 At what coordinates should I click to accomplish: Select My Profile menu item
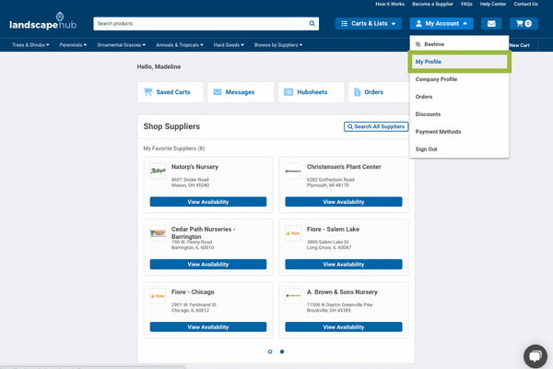(459, 62)
